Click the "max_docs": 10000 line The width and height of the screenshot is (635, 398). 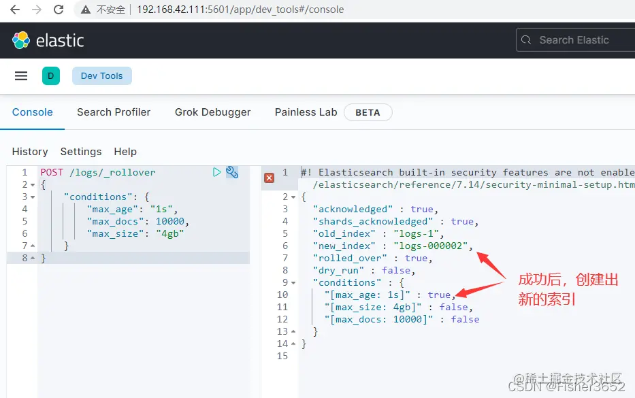click(x=137, y=222)
